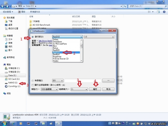168x126 pixels.
Task: Open Music library in navigation pane
Action: click(x=9, y=43)
